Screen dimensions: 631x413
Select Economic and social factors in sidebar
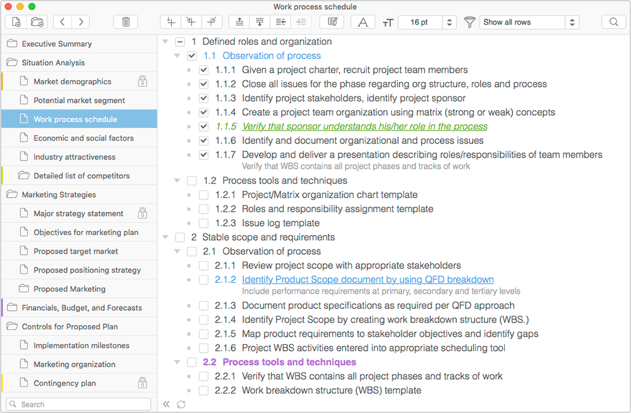83,138
